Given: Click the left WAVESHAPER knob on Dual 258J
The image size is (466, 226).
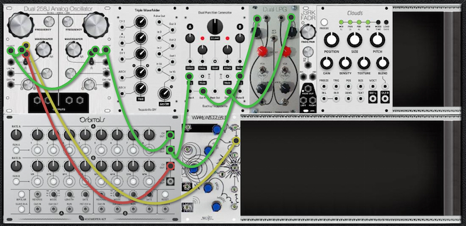Looking at the screenshot, I should [43, 50].
